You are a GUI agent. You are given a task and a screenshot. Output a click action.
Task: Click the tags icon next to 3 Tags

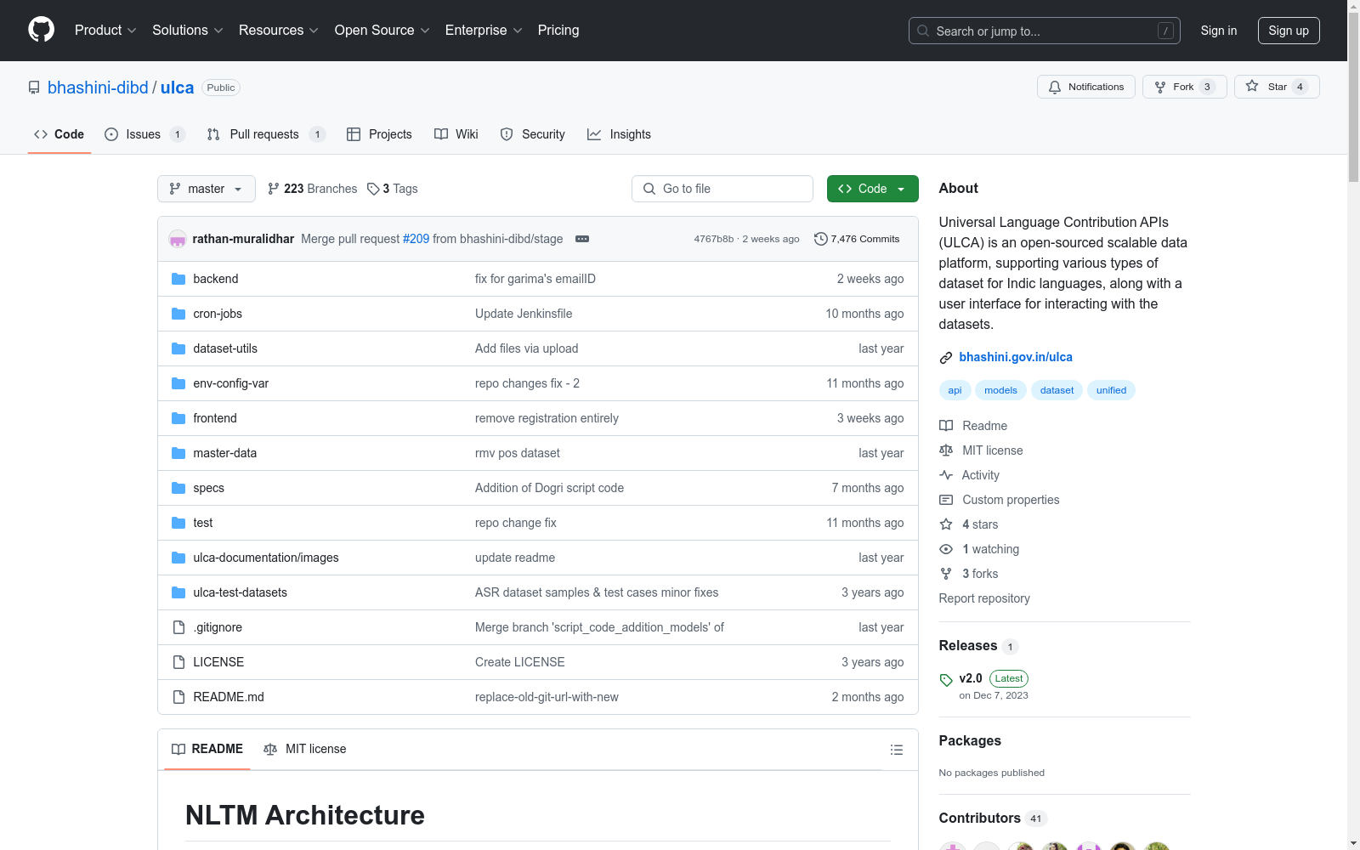pos(373,189)
